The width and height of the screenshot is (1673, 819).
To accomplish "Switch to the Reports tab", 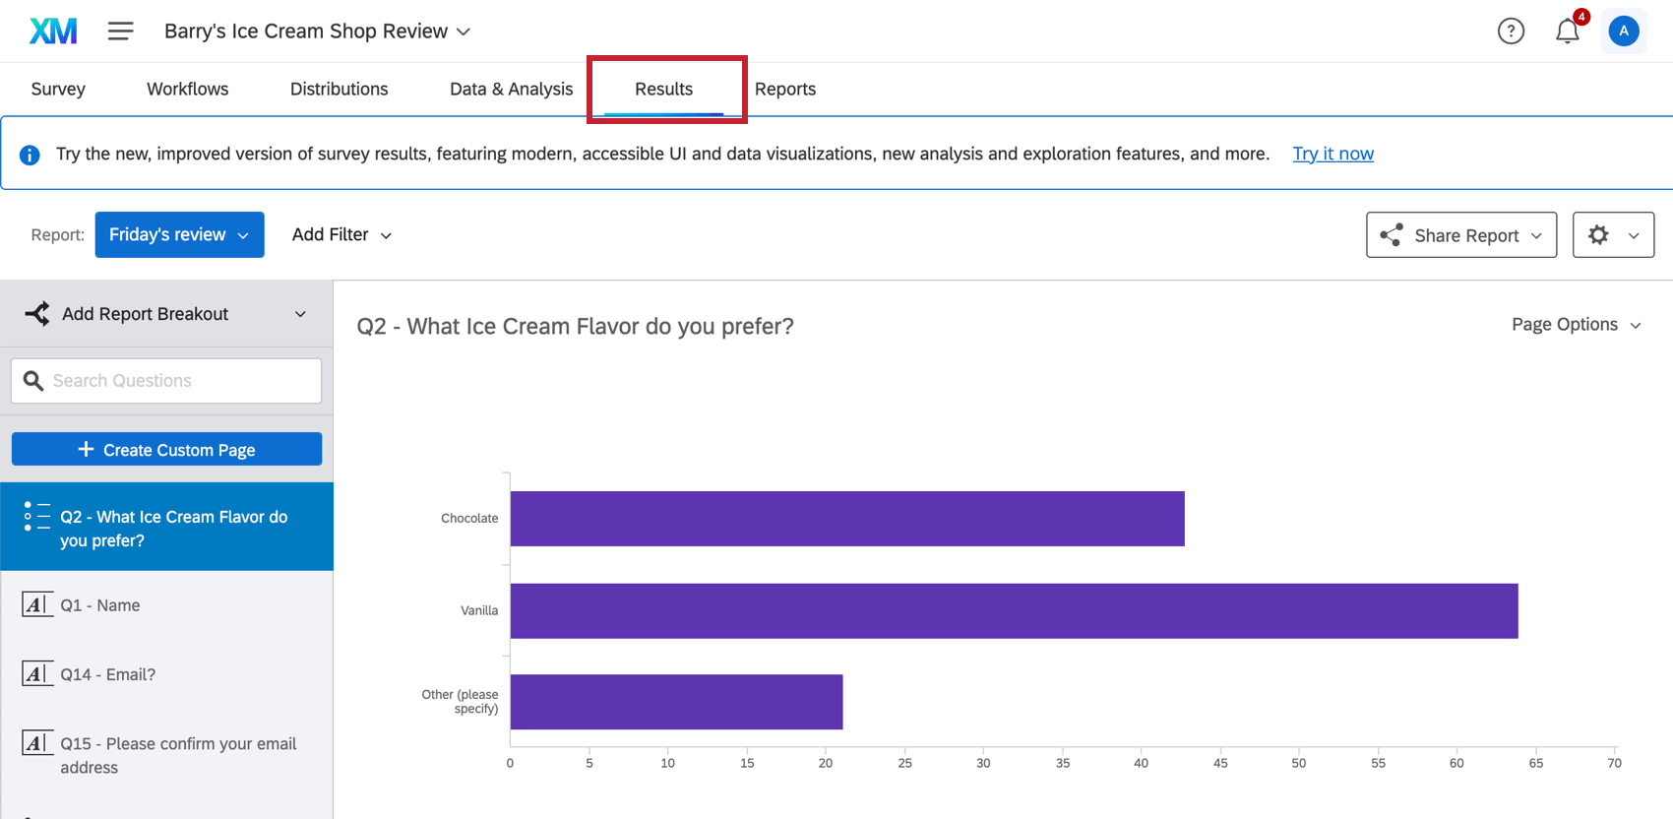I will pos(785,89).
